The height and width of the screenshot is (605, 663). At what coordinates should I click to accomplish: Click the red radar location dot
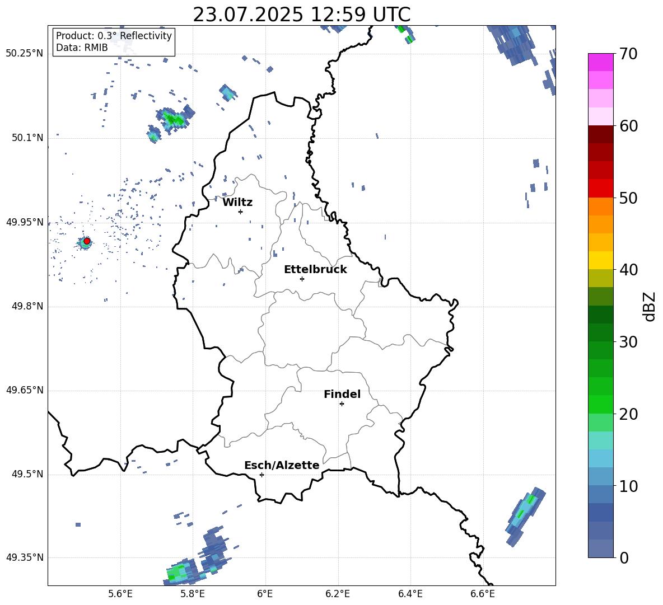pyautogui.click(x=87, y=241)
